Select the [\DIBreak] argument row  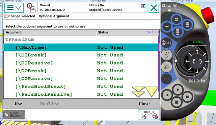pyautogui.click(x=81, y=55)
